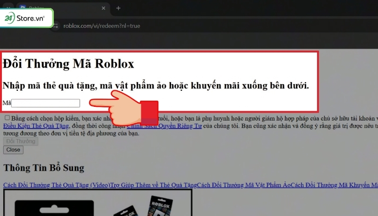Click the Thông Tin Bổ Sung heading
378x216 pixels.
43,168
